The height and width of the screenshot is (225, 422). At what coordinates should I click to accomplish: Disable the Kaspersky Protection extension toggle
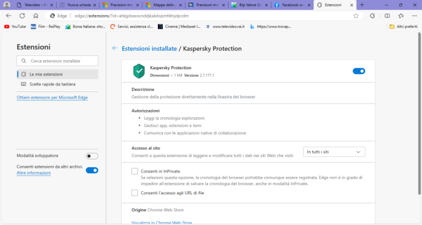359,71
